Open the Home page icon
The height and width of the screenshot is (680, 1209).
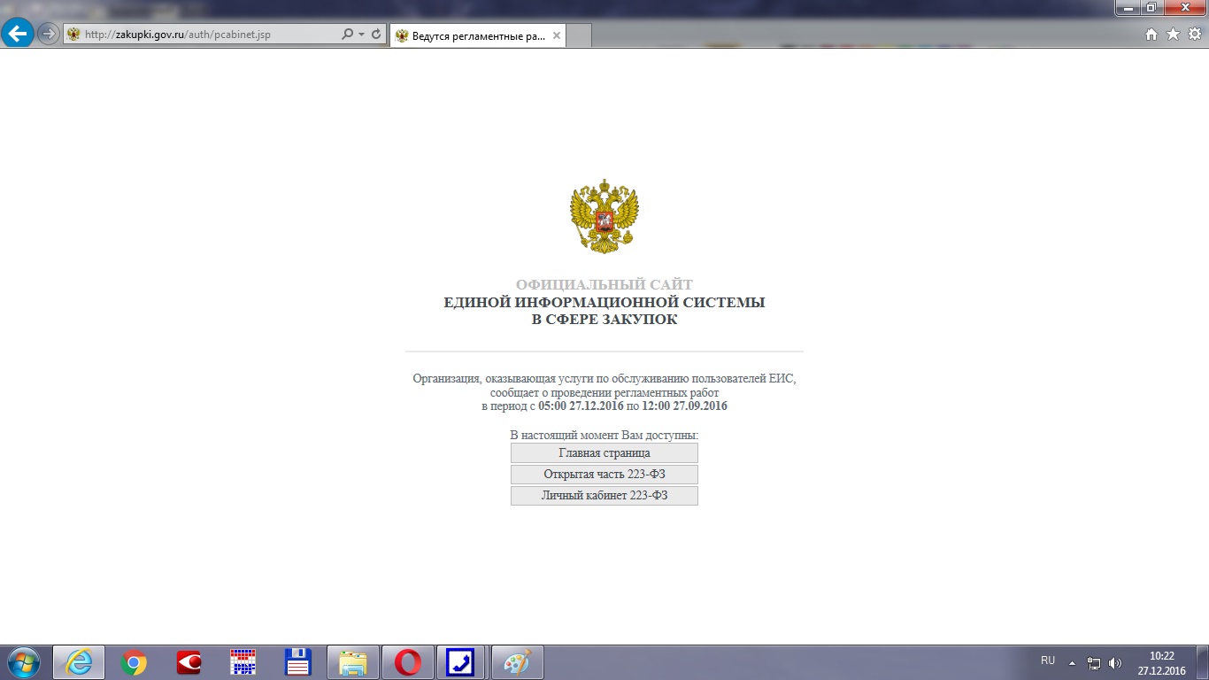pyautogui.click(x=1151, y=35)
